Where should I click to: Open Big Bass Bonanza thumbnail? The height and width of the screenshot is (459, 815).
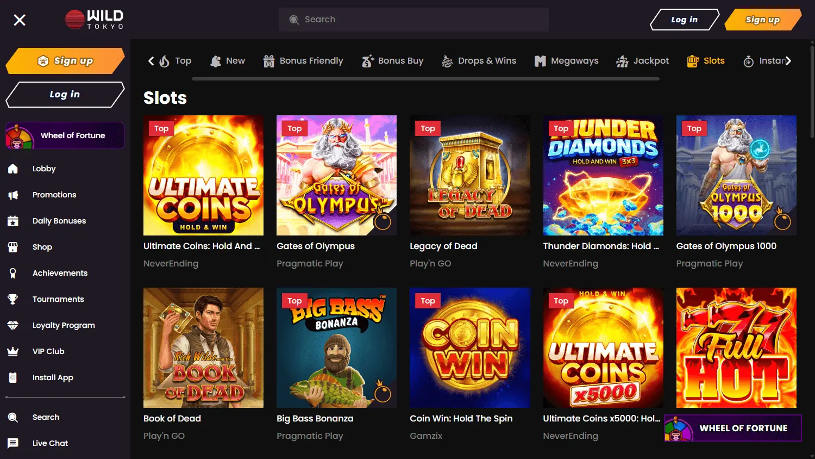[336, 348]
